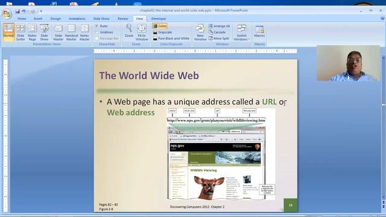Open a New Window
The width and height of the screenshot is (386, 217).
[200, 32]
